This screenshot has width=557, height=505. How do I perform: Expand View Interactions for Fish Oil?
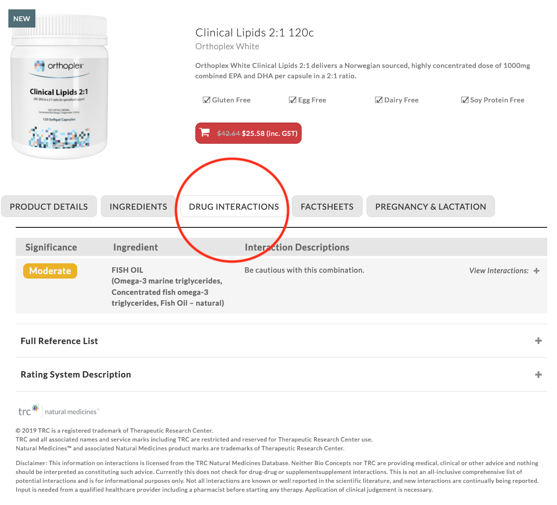point(537,271)
